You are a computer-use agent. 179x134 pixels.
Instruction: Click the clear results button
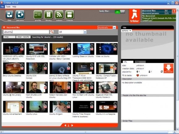click(x=23, y=37)
